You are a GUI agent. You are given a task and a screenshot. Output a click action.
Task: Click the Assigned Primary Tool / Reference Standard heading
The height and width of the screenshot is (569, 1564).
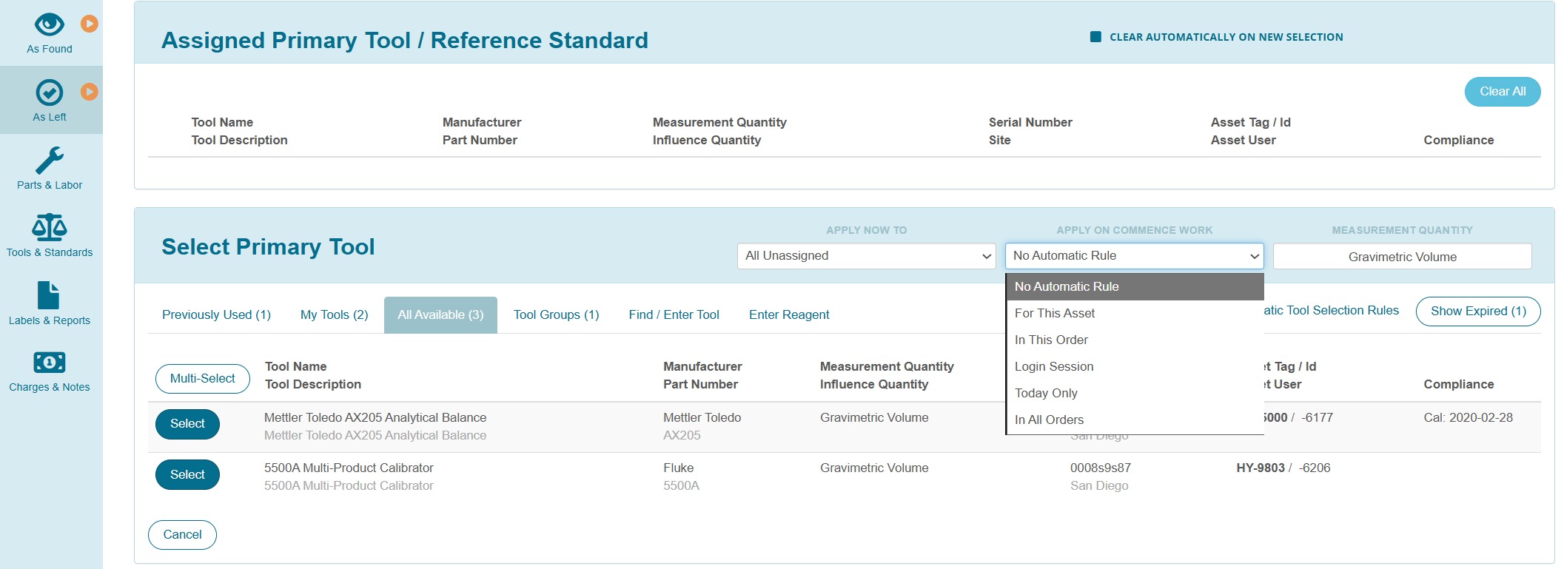pos(405,40)
